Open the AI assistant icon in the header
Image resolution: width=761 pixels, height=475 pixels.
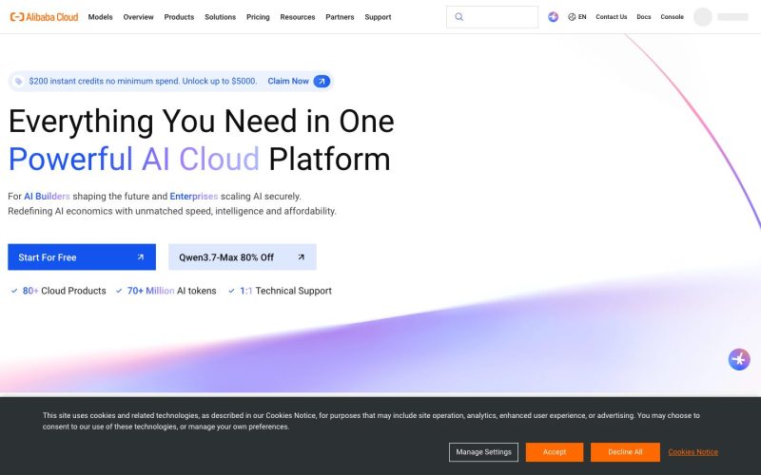tap(553, 17)
